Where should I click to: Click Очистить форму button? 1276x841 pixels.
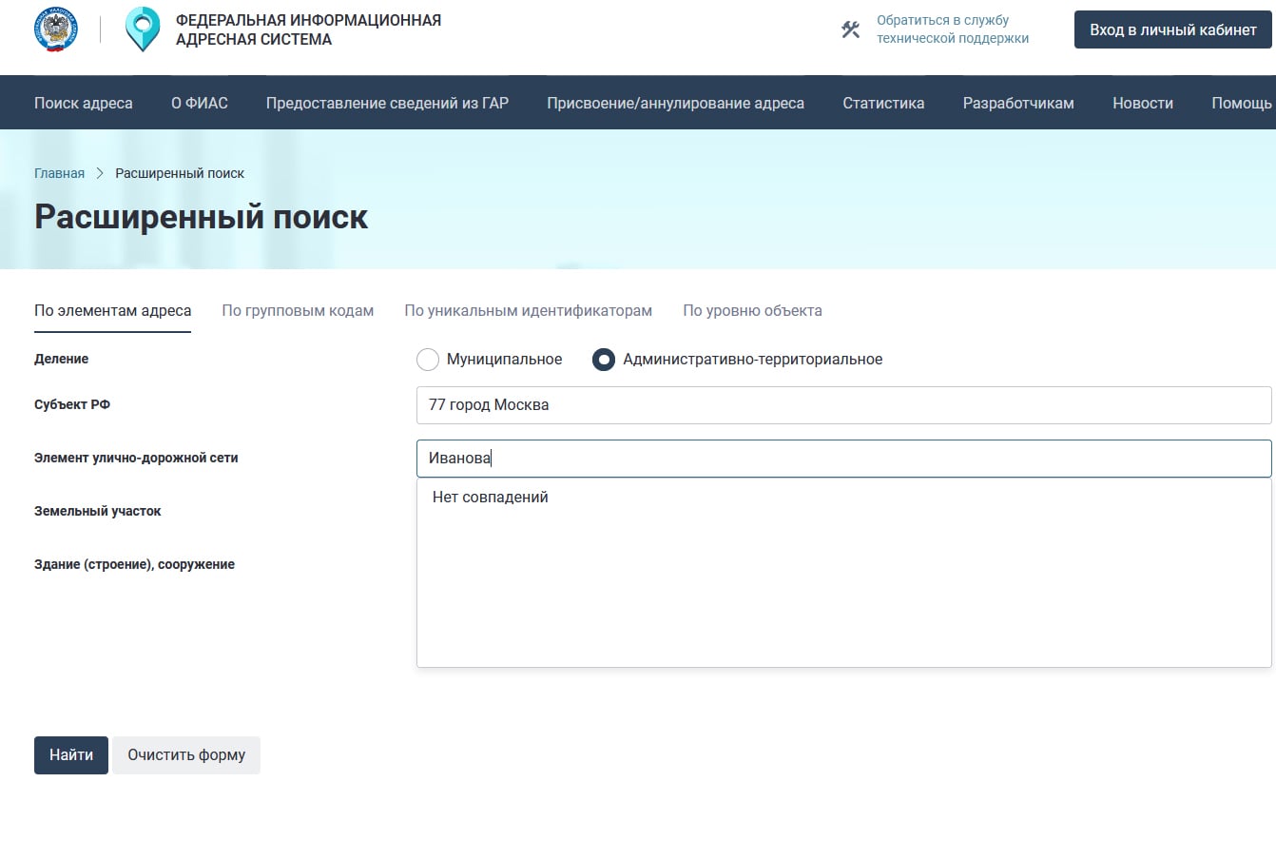click(186, 755)
